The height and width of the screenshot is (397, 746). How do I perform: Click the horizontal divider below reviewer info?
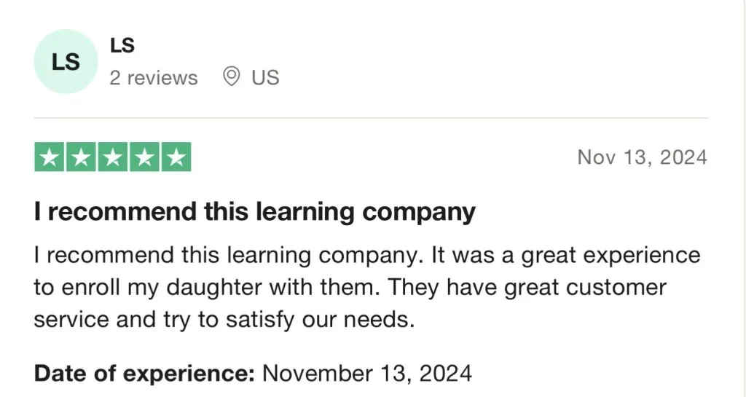pos(371,118)
